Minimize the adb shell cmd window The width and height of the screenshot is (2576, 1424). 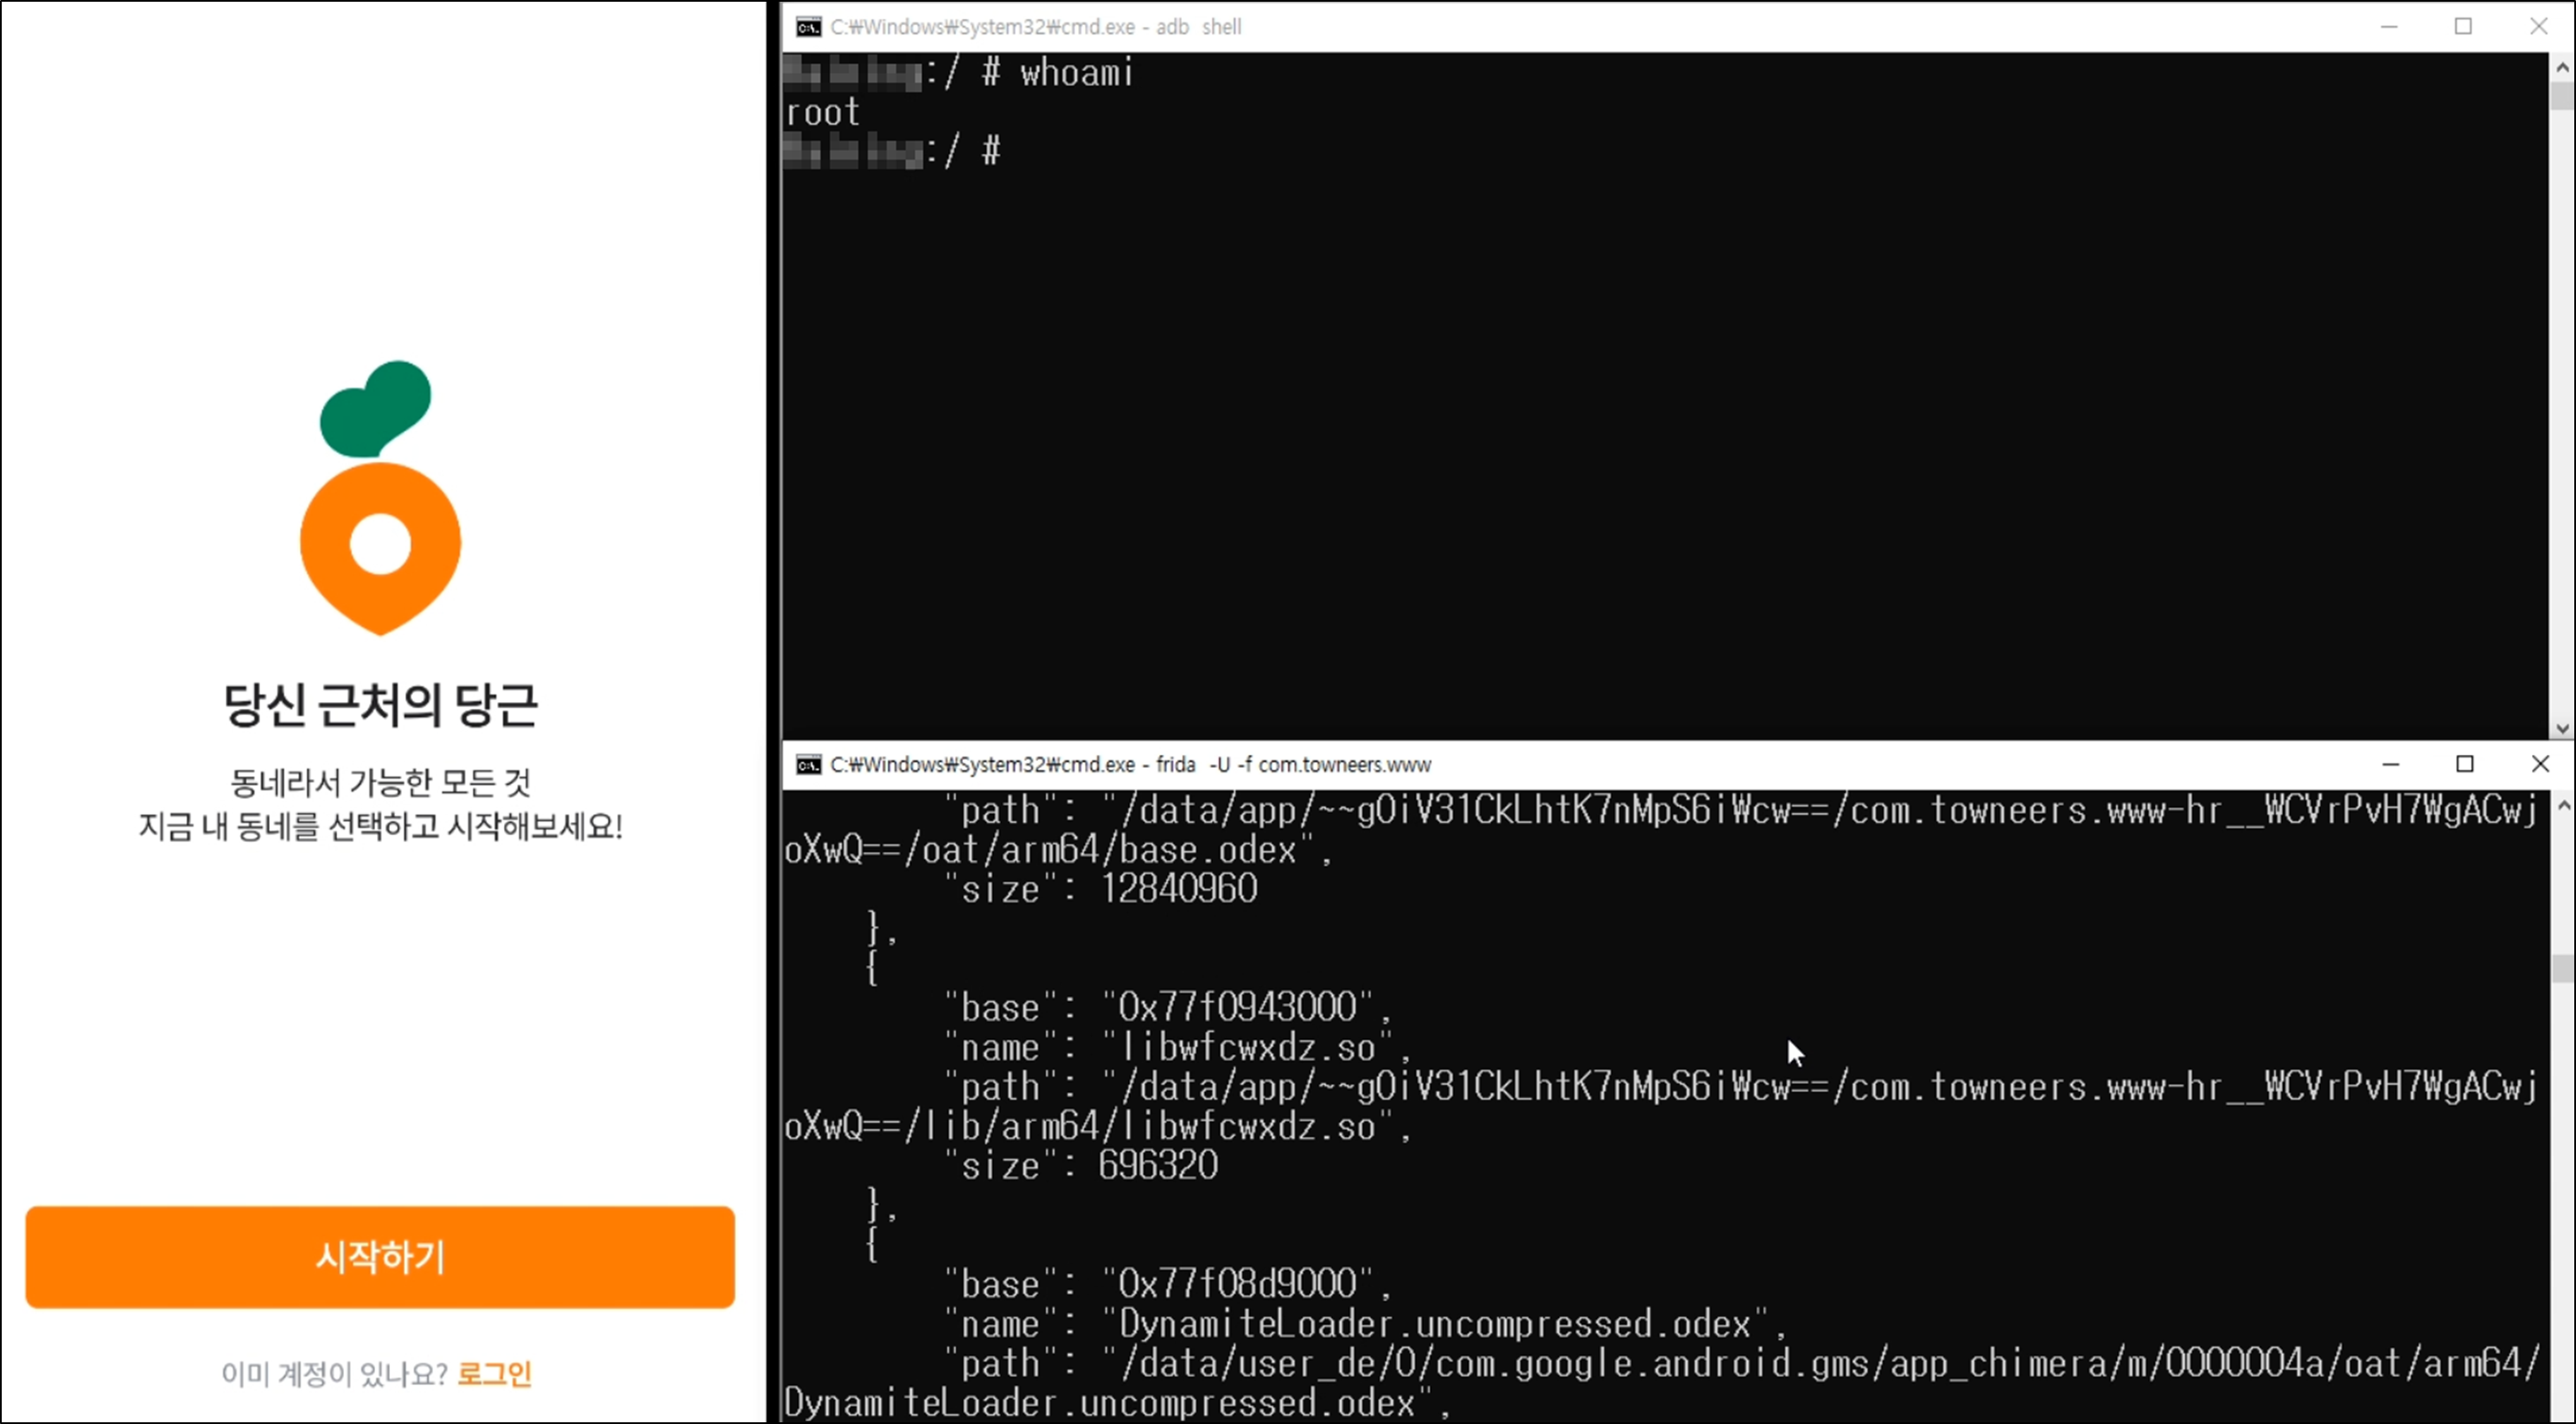point(2389,27)
